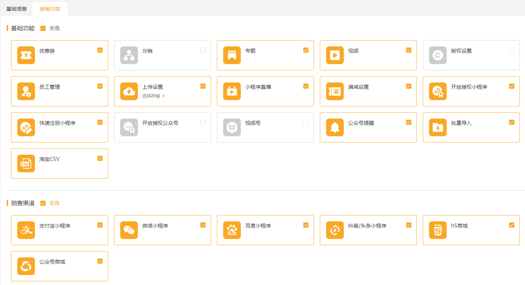Uncheck the 抖音/头条小程序 checkbox

(x=409, y=225)
